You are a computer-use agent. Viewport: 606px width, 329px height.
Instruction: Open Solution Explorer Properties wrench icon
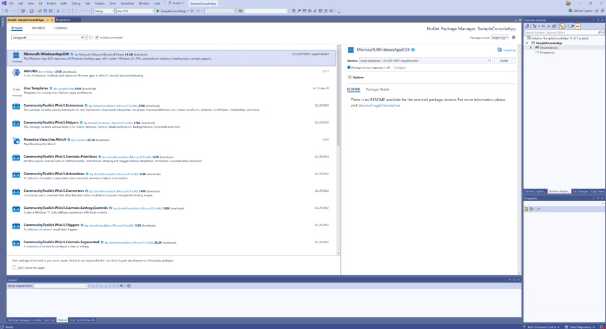[x=572, y=26]
